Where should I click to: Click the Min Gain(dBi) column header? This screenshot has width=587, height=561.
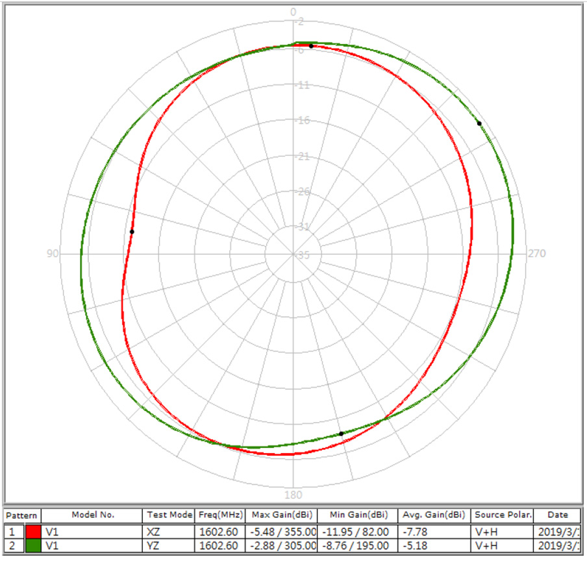point(358,515)
